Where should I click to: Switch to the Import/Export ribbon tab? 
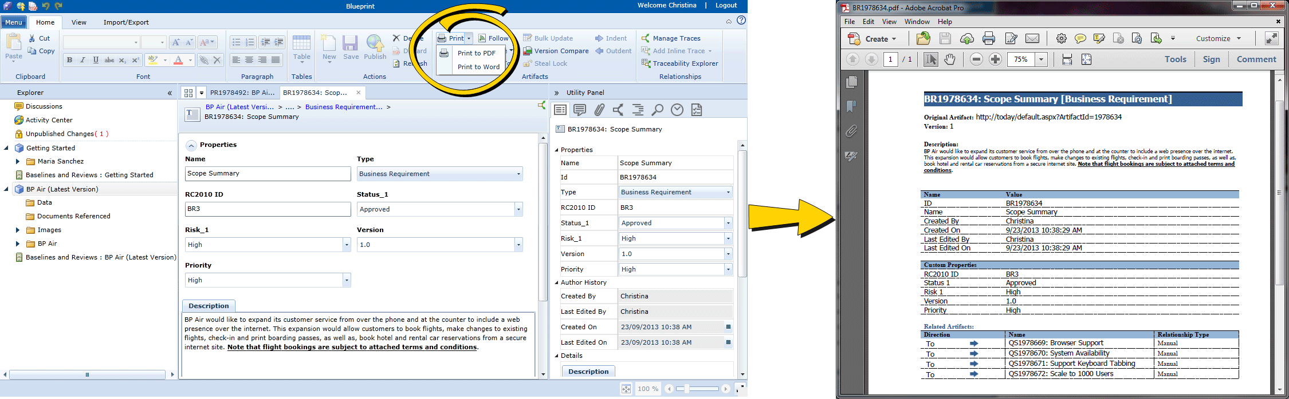(x=125, y=22)
